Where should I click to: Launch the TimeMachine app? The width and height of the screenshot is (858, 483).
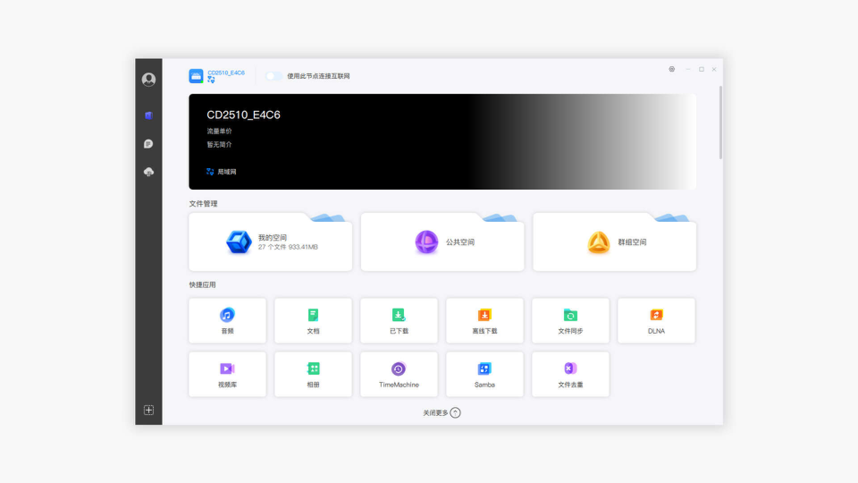[x=399, y=374]
